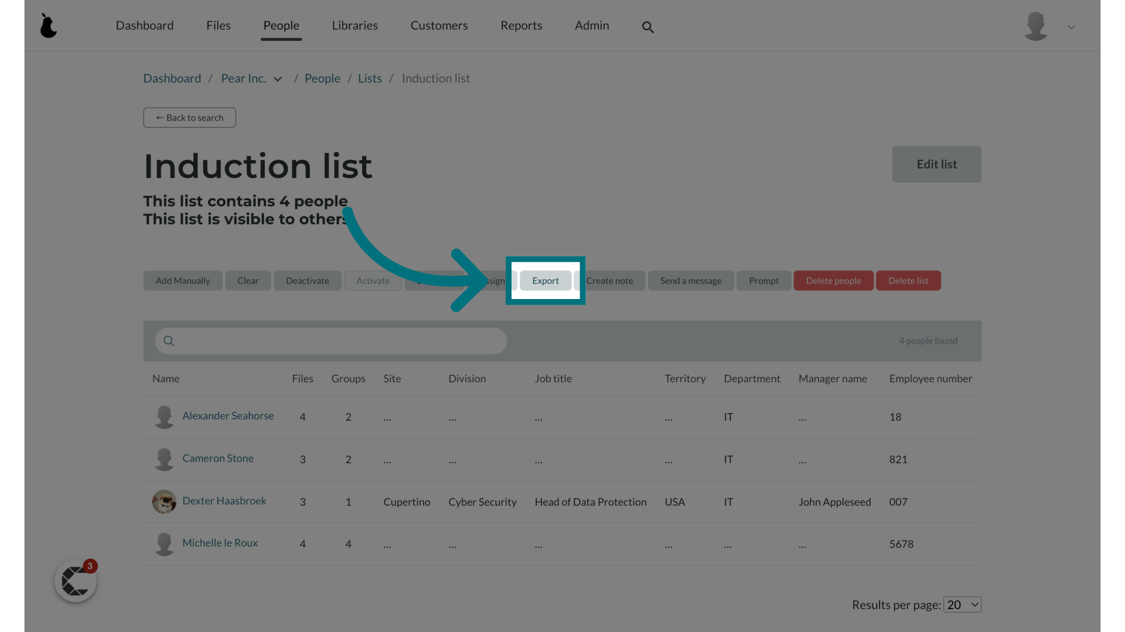Go back using Back to search
This screenshot has height=632, width=1125.
tap(189, 118)
